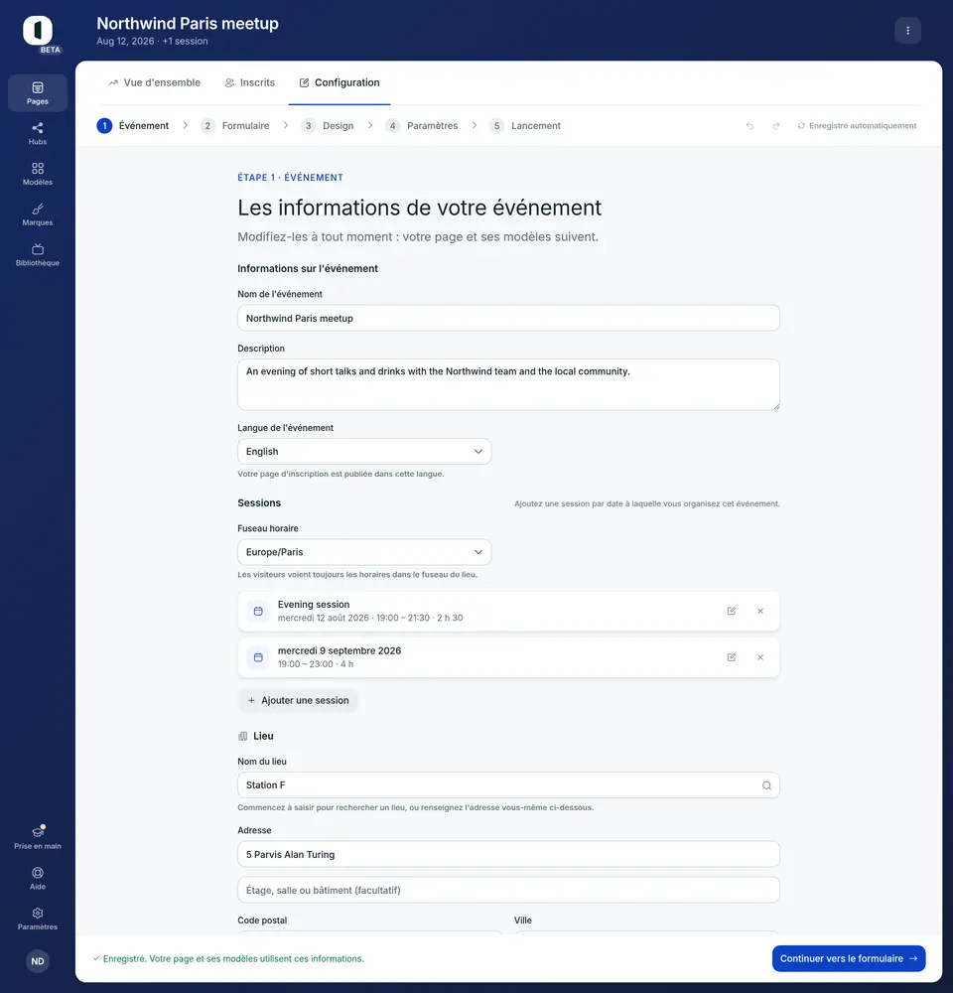Click Continuer vers le formulaire button

[849, 959]
